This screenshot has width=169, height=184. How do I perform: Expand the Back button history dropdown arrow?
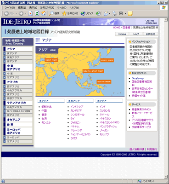coord(16,14)
